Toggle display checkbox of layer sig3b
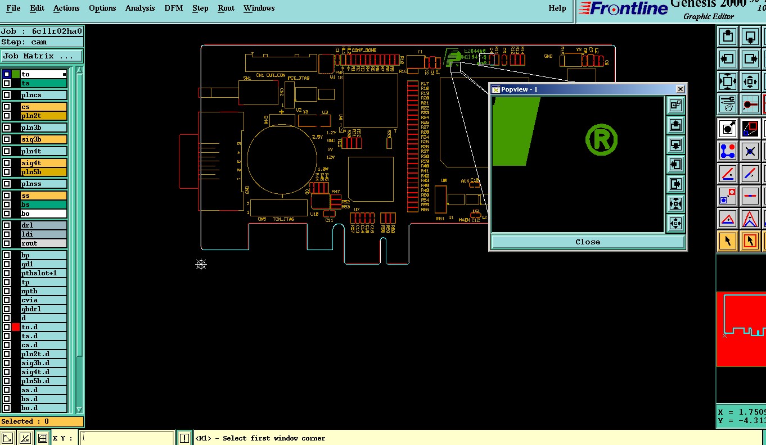 pyautogui.click(x=7, y=139)
